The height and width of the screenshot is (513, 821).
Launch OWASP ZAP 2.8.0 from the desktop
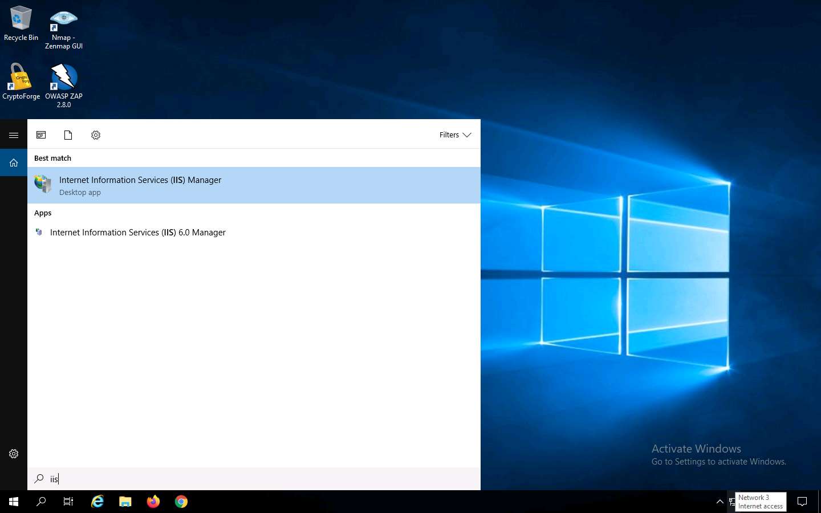63,77
